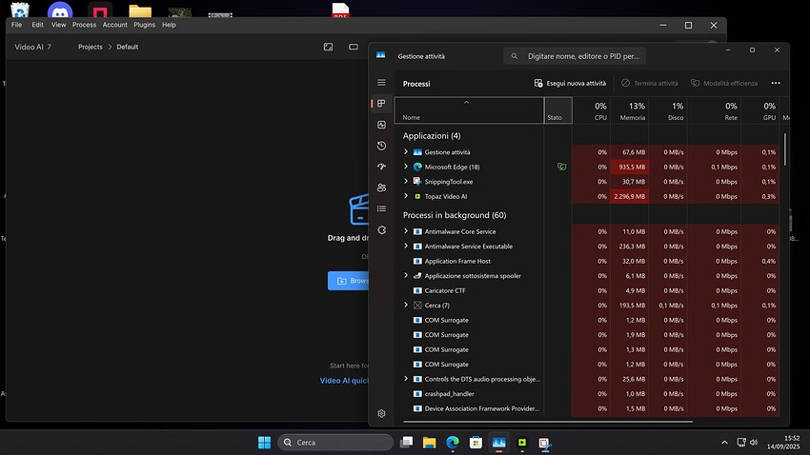This screenshot has height=455, width=810.
Task: Open the Video AI quick start link
Action: point(344,381)
